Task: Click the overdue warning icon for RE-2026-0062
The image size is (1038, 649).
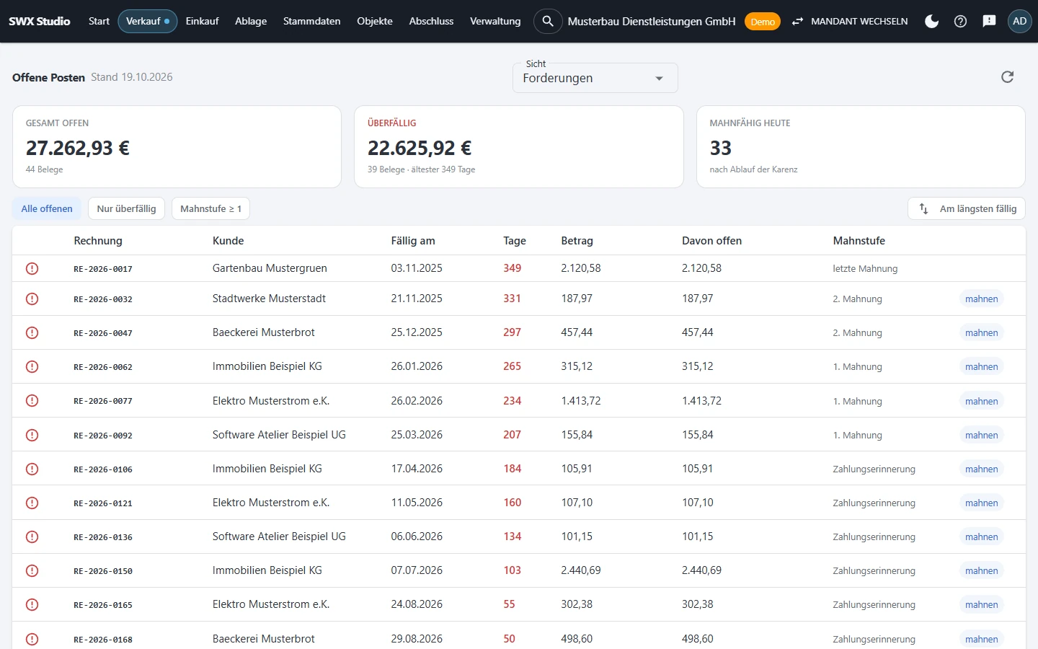Action: click(x=32, y=366)
